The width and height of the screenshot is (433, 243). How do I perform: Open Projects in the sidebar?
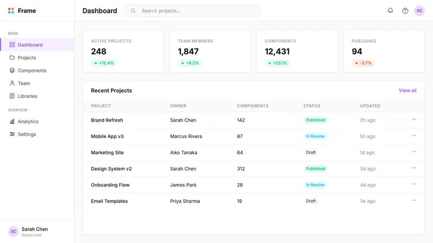(x=37, y=58)
